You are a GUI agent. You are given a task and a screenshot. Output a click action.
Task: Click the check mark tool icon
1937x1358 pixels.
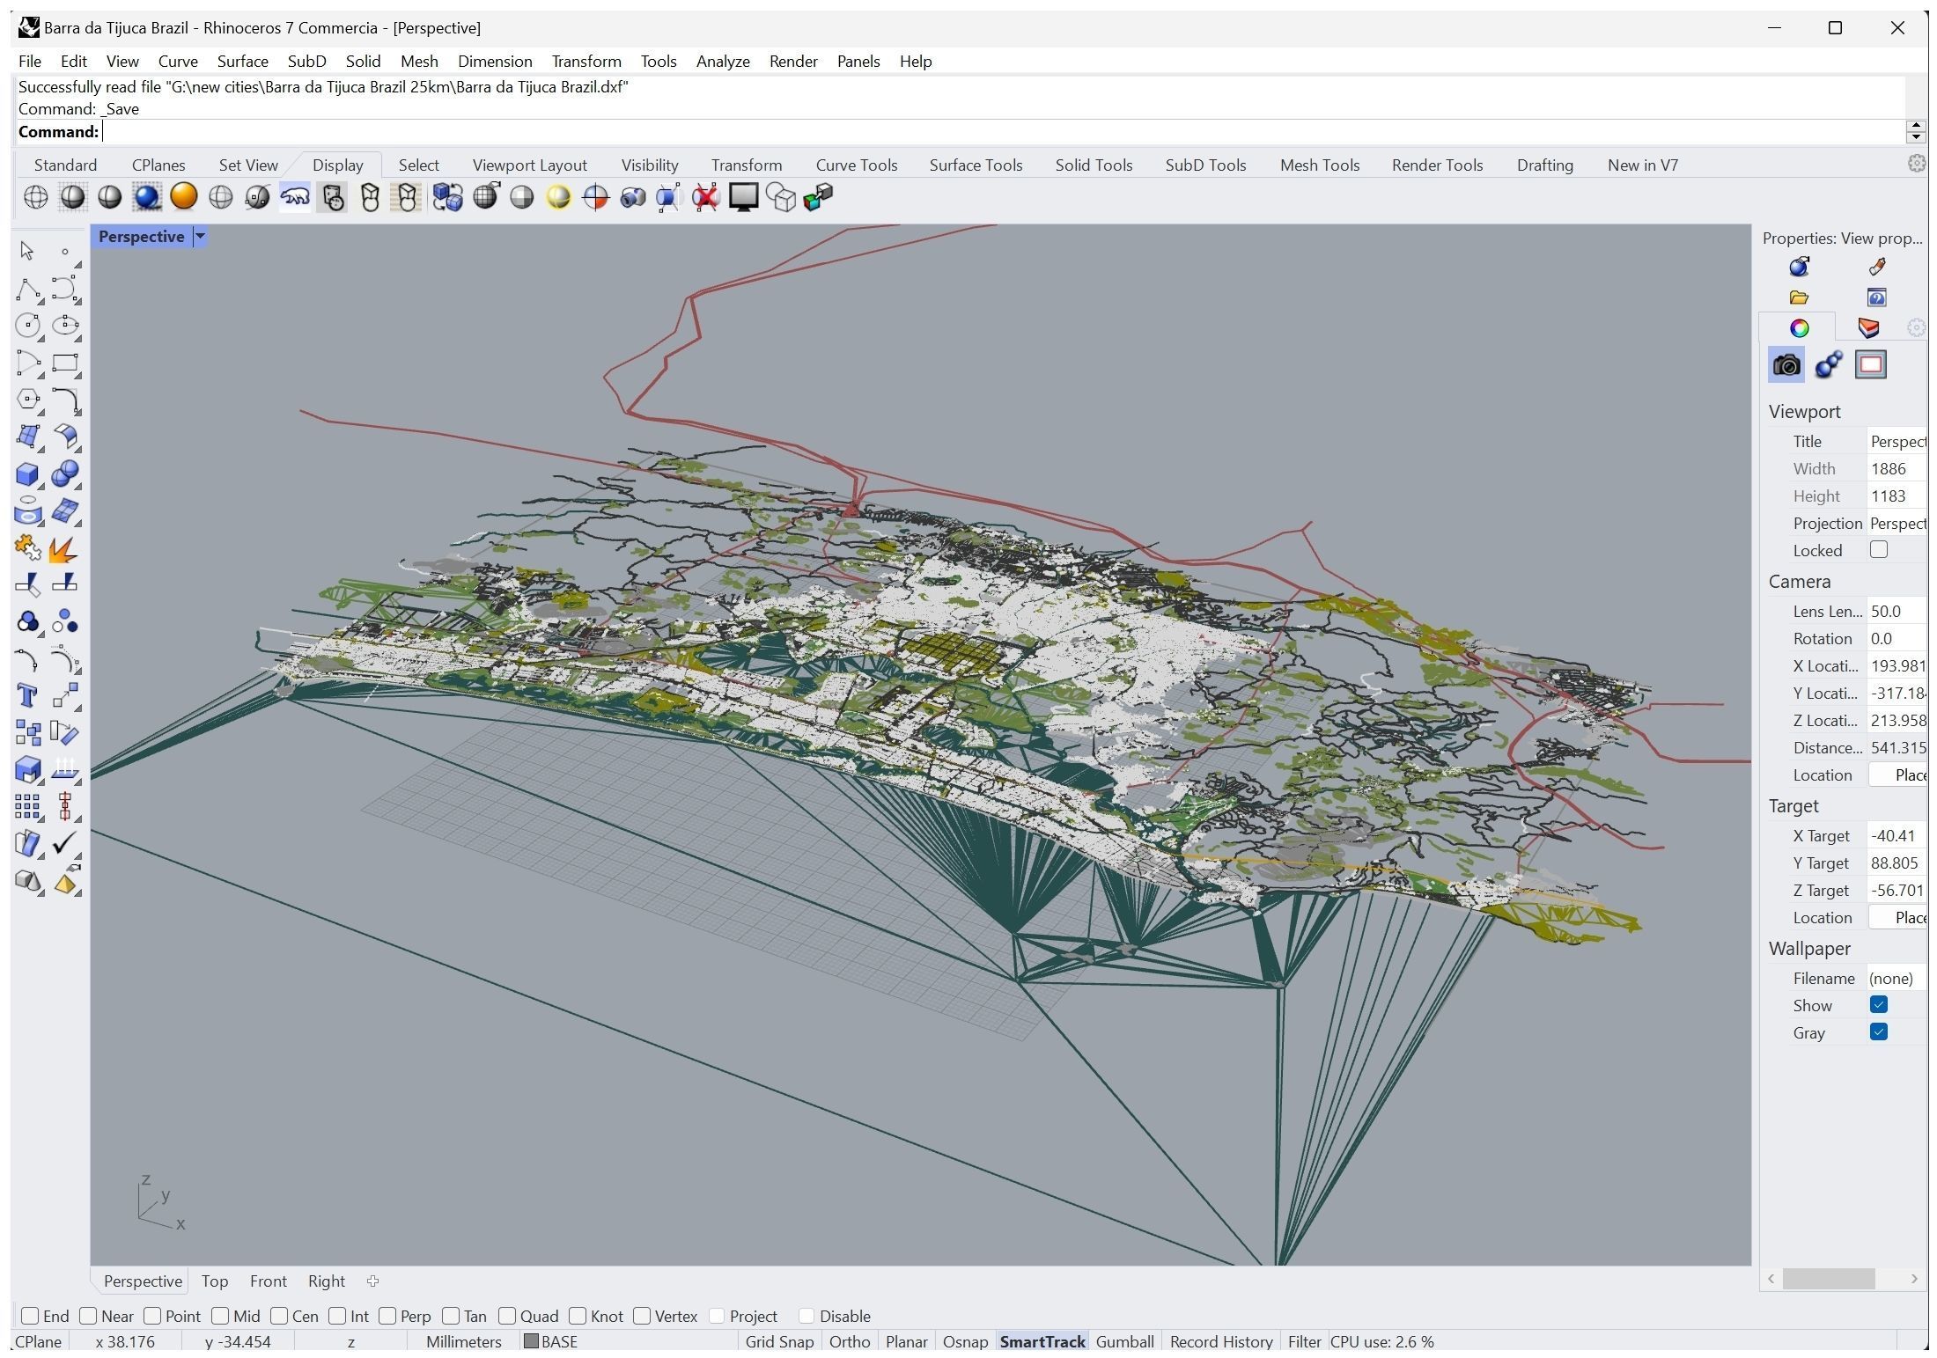pos(65,844)
